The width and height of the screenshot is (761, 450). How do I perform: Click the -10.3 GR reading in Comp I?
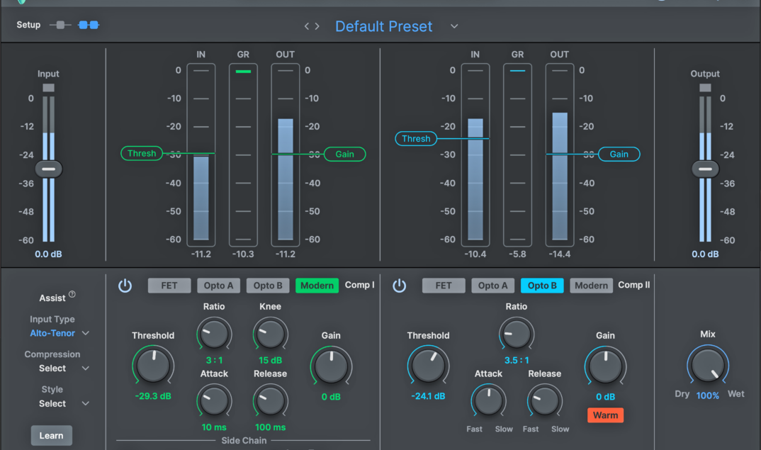coord(243,254)
